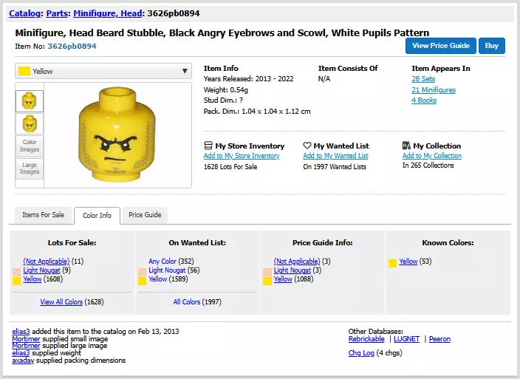Click the On 1997 Wanted Lists text

[335, 167]
